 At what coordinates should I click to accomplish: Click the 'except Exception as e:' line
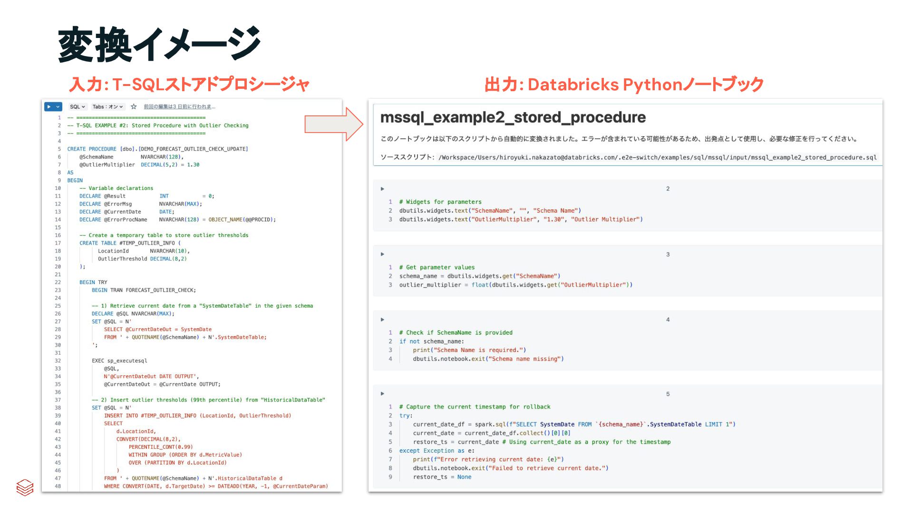437,451
